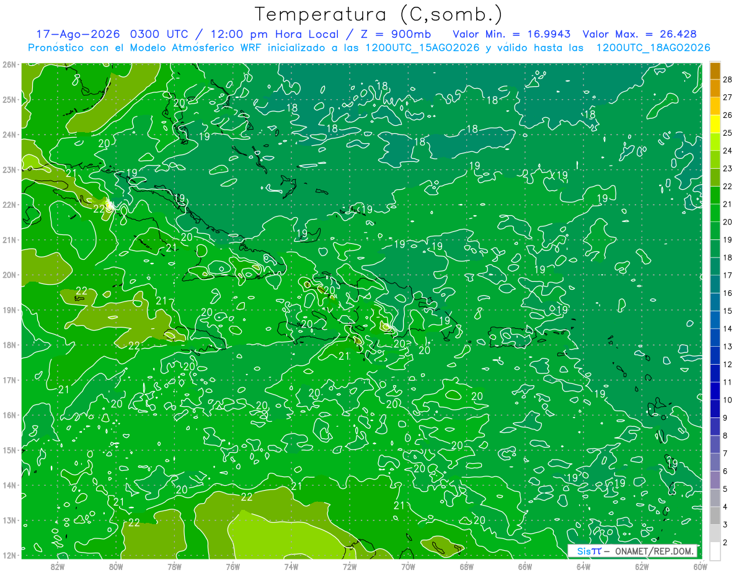Click the color scale value '27'
Viewport: 744px width, 575px height.
click(x=728, y=97)
